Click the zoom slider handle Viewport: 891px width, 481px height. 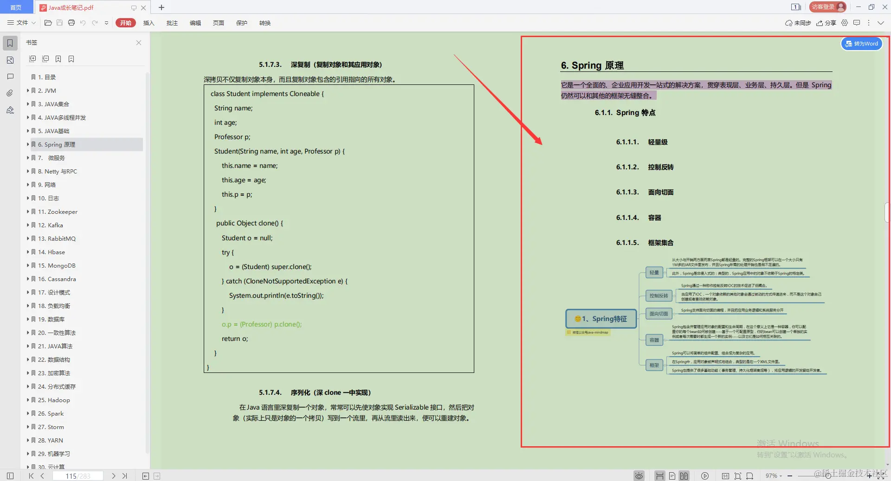[x=828, y=476]
